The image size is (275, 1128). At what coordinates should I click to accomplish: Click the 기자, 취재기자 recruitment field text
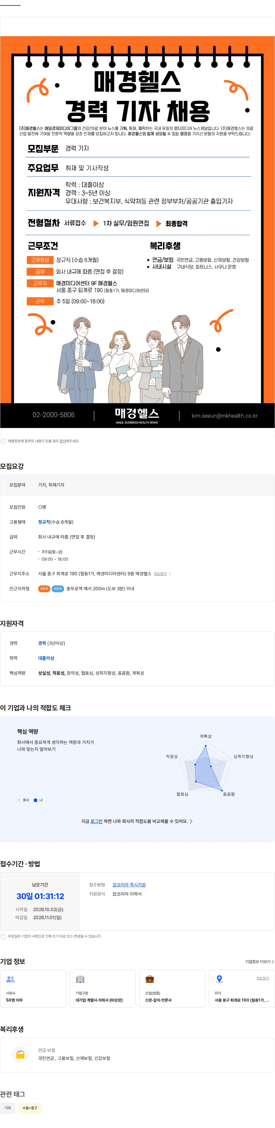[51, 485]
